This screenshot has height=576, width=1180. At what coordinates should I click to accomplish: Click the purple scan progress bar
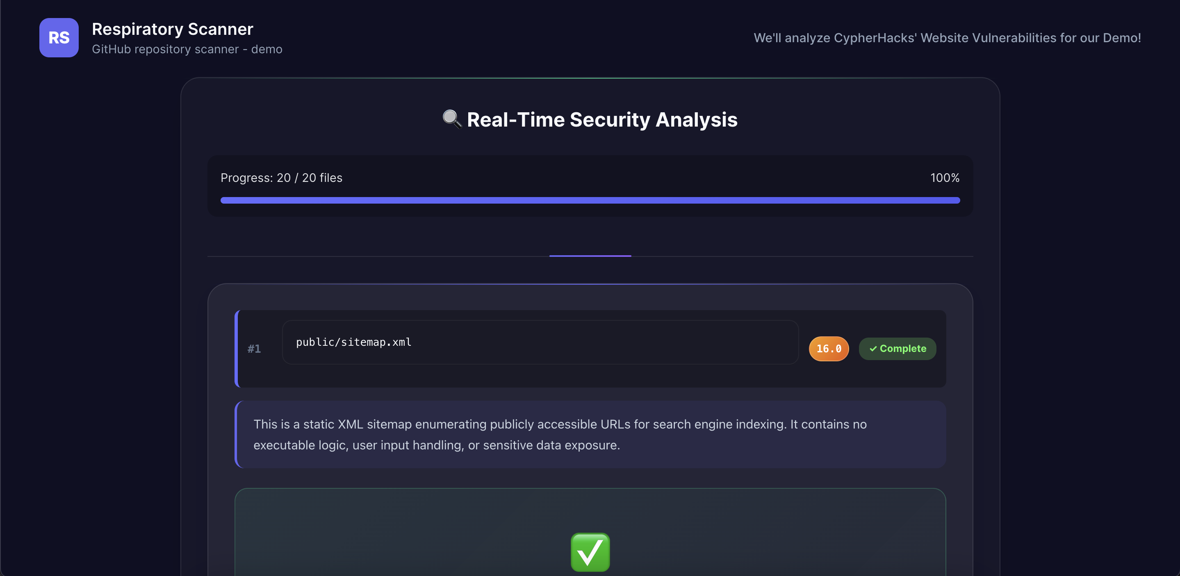click(590, 200)
